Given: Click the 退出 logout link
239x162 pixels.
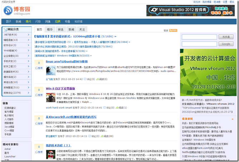Looking at the screenshot, I should 232,2.
